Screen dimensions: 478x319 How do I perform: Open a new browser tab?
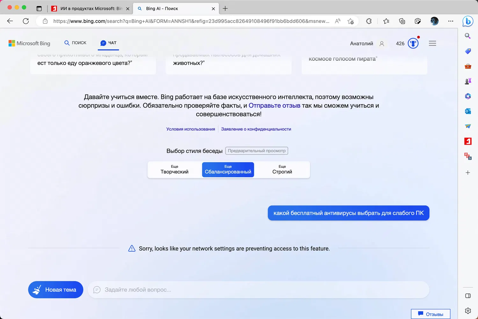coord(225,9)
